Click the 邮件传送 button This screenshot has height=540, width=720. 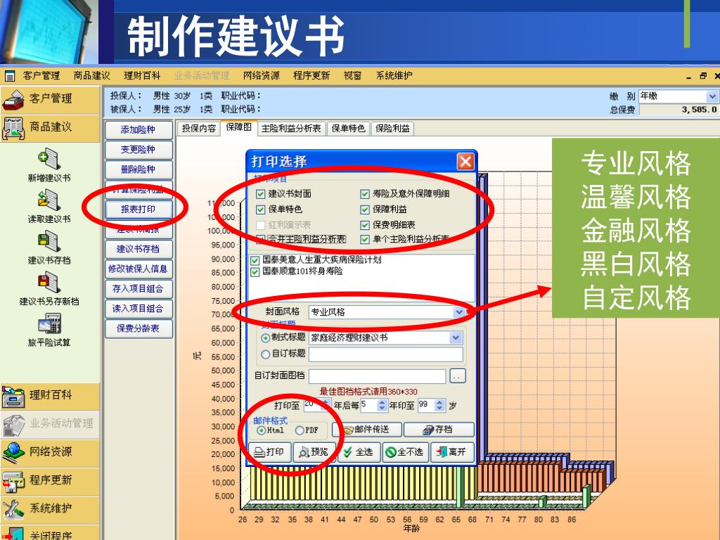click(366, 430)
